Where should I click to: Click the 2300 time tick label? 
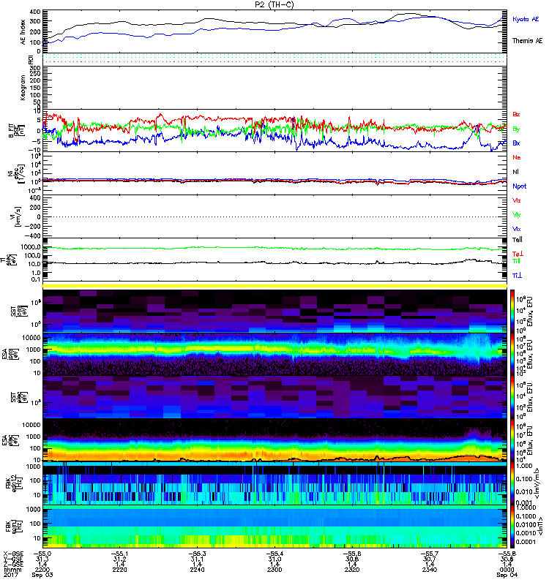point(274,570)
